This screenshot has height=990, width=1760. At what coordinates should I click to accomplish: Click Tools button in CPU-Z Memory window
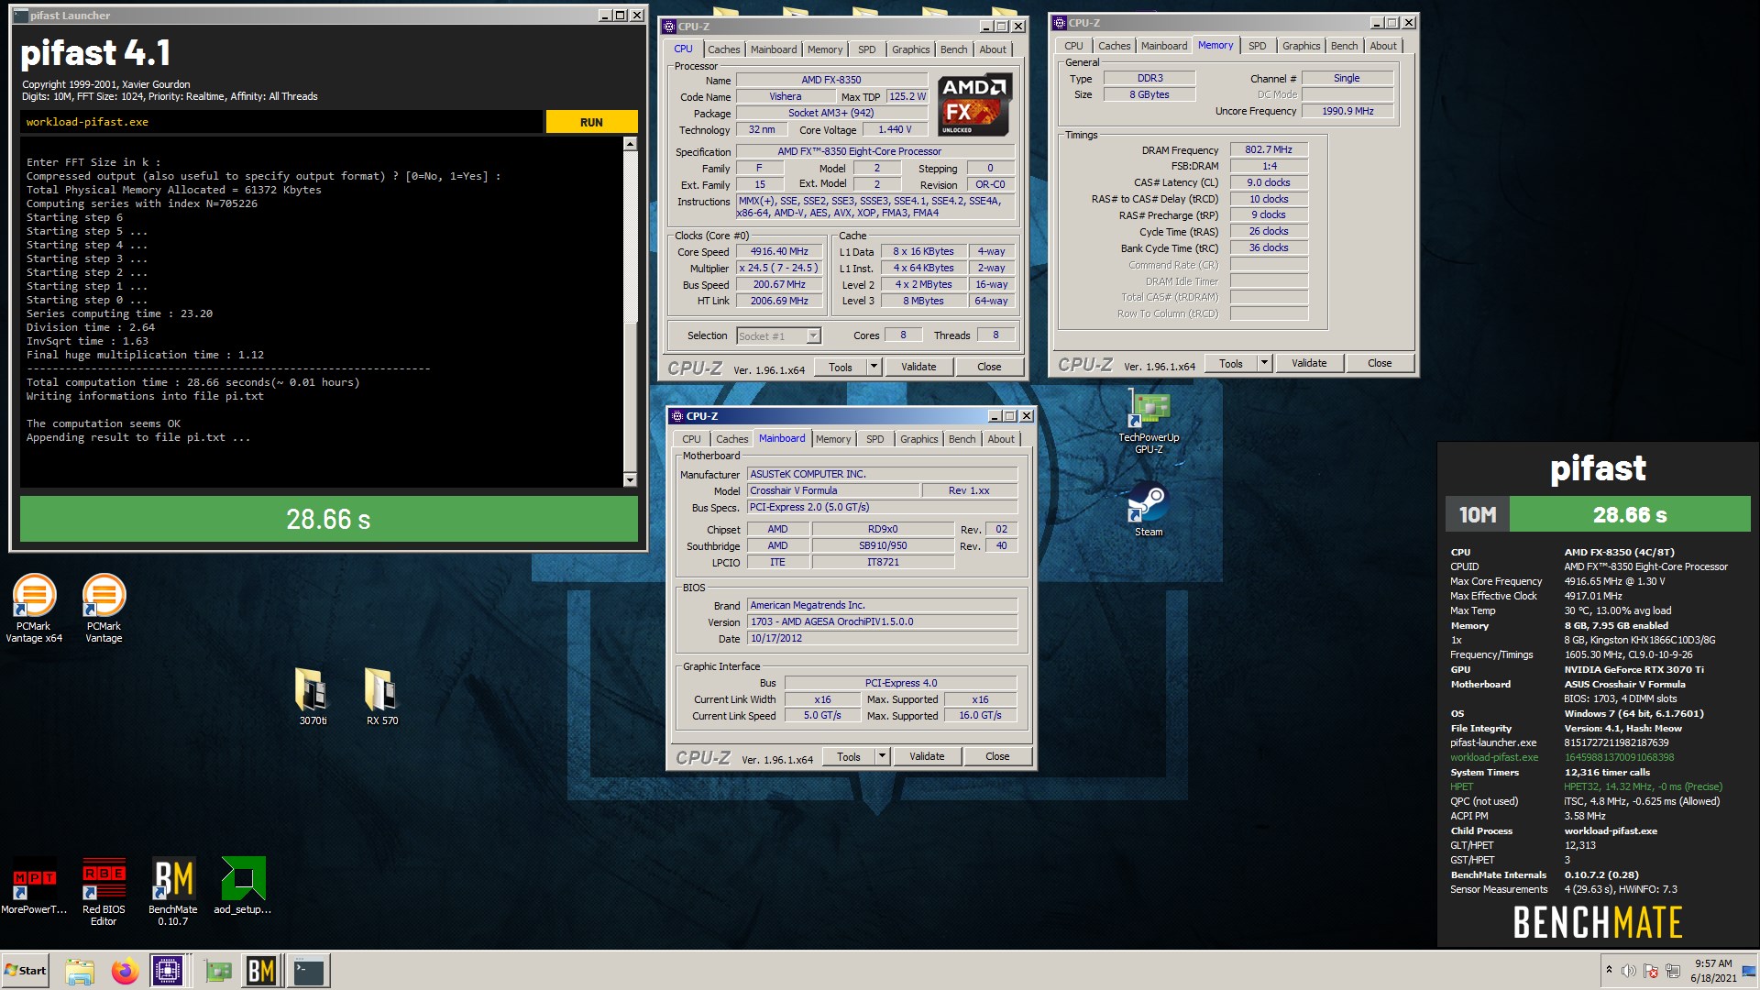[1231, 363]
